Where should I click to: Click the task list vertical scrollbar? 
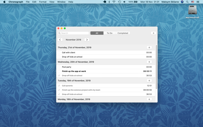pyautogui.click(x=156, y=67)
